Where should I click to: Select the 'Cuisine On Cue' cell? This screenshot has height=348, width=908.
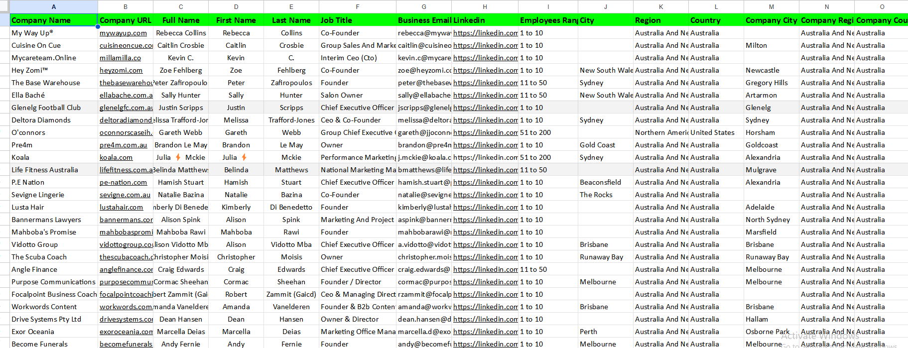pyautogui.click(x=54, y=45)
